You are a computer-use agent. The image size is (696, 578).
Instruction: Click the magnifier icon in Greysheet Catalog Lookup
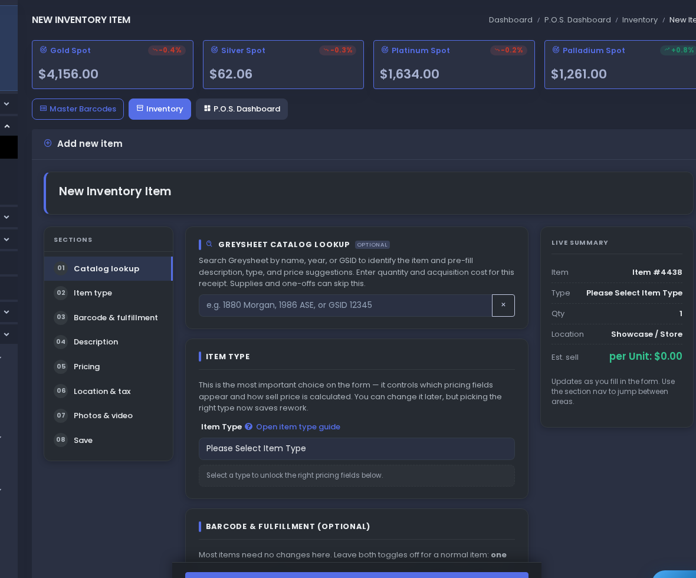[209, 244]
